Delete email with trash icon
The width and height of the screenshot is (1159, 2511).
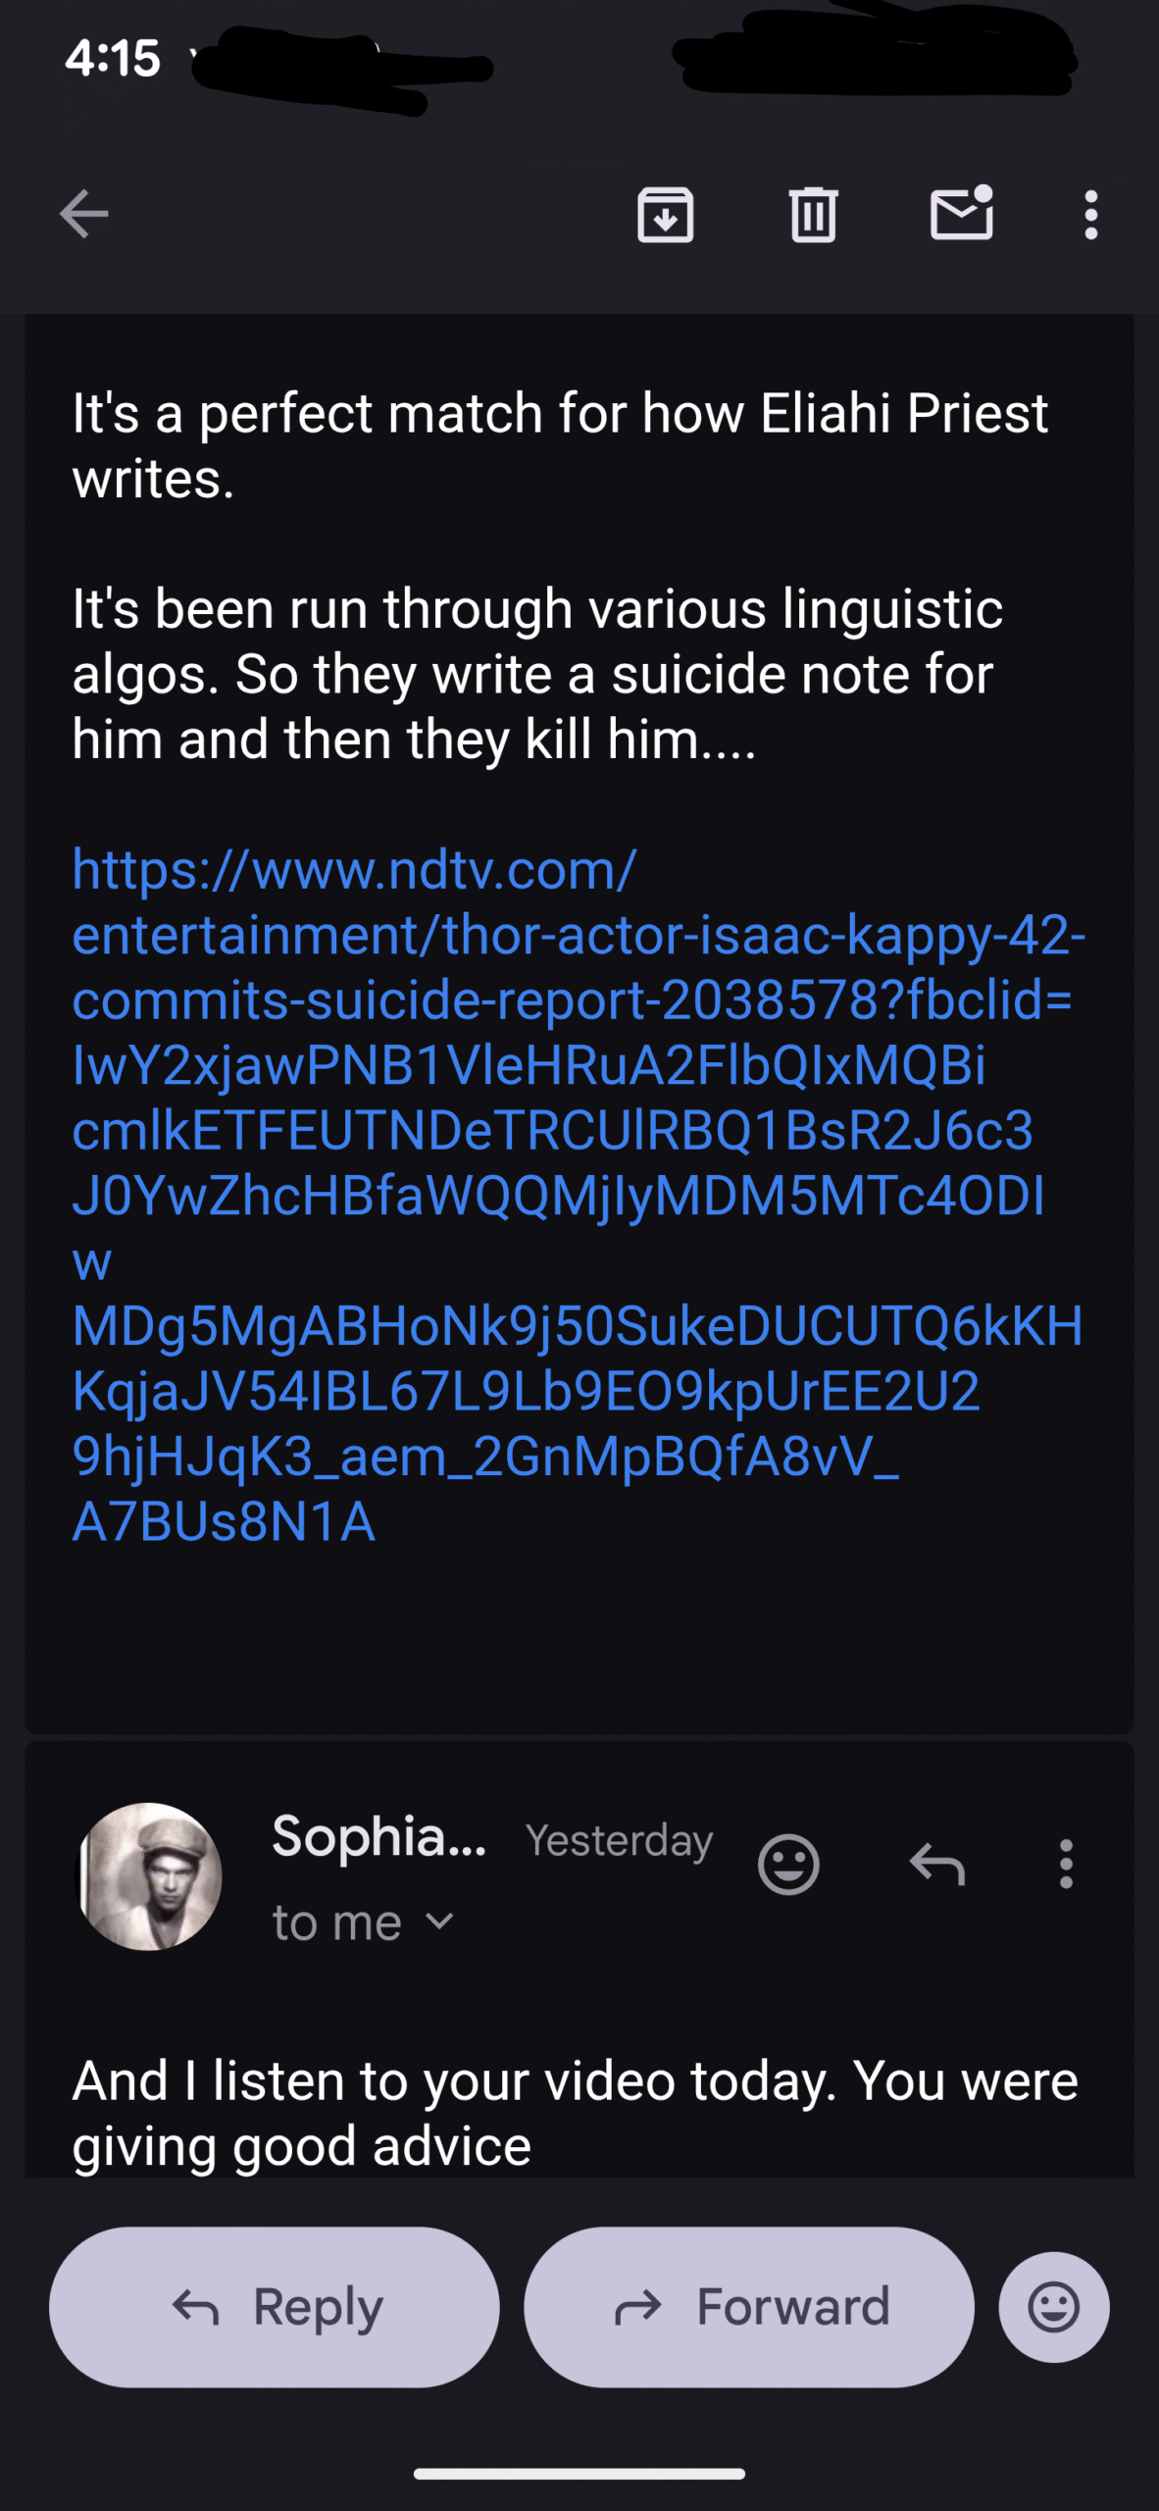813,214
